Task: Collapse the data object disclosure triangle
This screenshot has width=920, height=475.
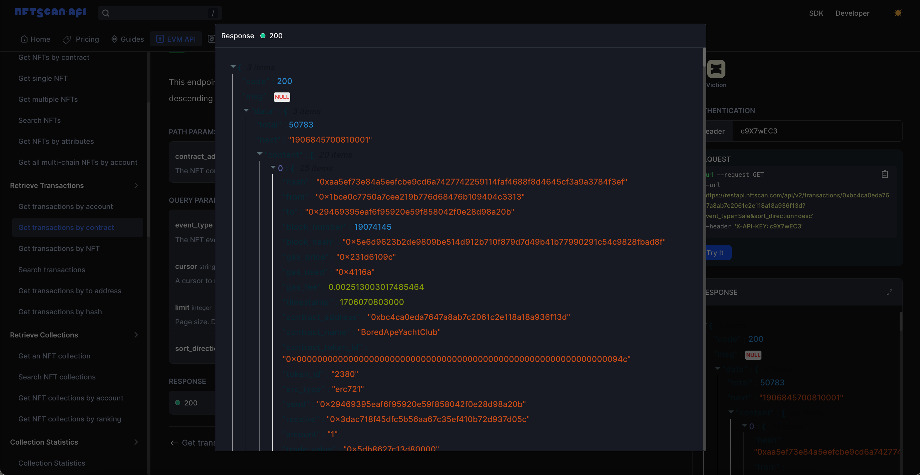Action: pos(246,110)
